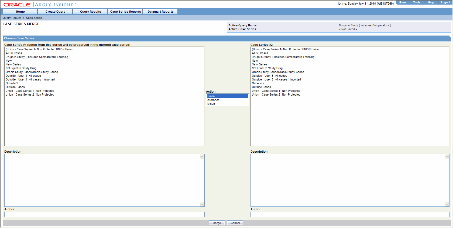
Task: Select 'Oracle Study Cases' entry in Series #2
Action: pos(350,72)
